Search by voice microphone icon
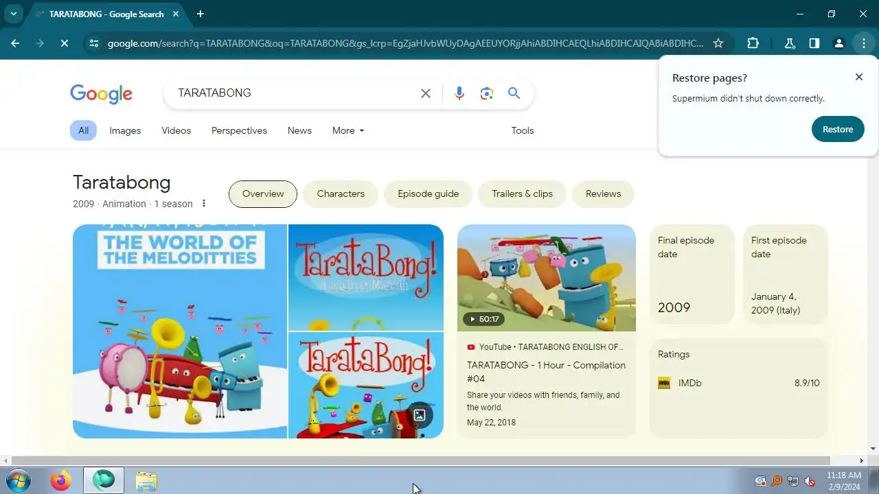 coord(459,93)
